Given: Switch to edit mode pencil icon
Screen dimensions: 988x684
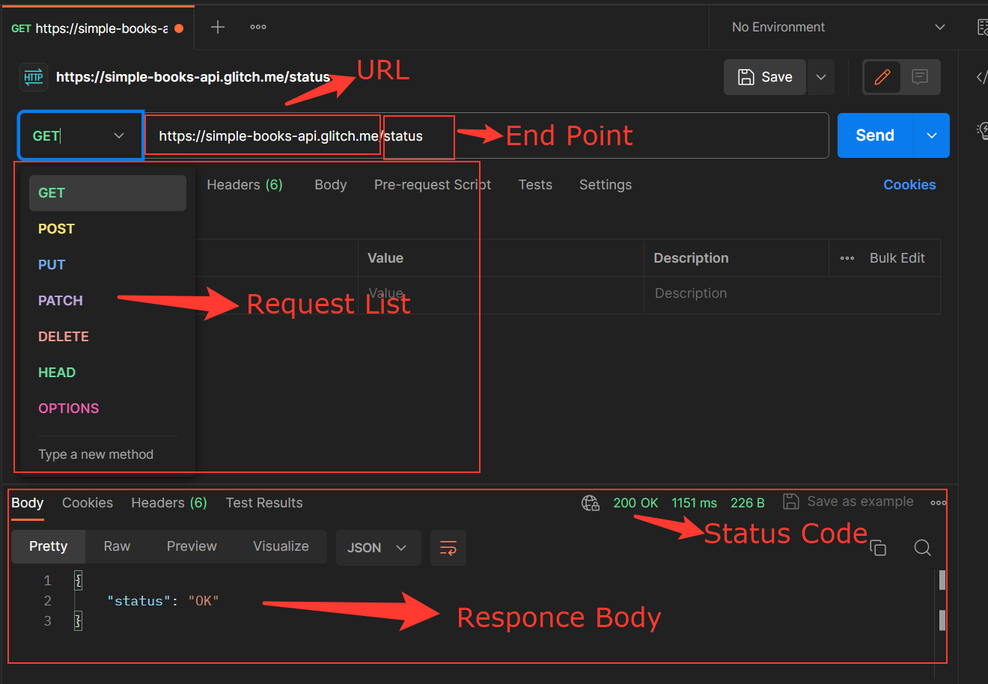Looking at the screenshot, I should (x=882, y=77).
